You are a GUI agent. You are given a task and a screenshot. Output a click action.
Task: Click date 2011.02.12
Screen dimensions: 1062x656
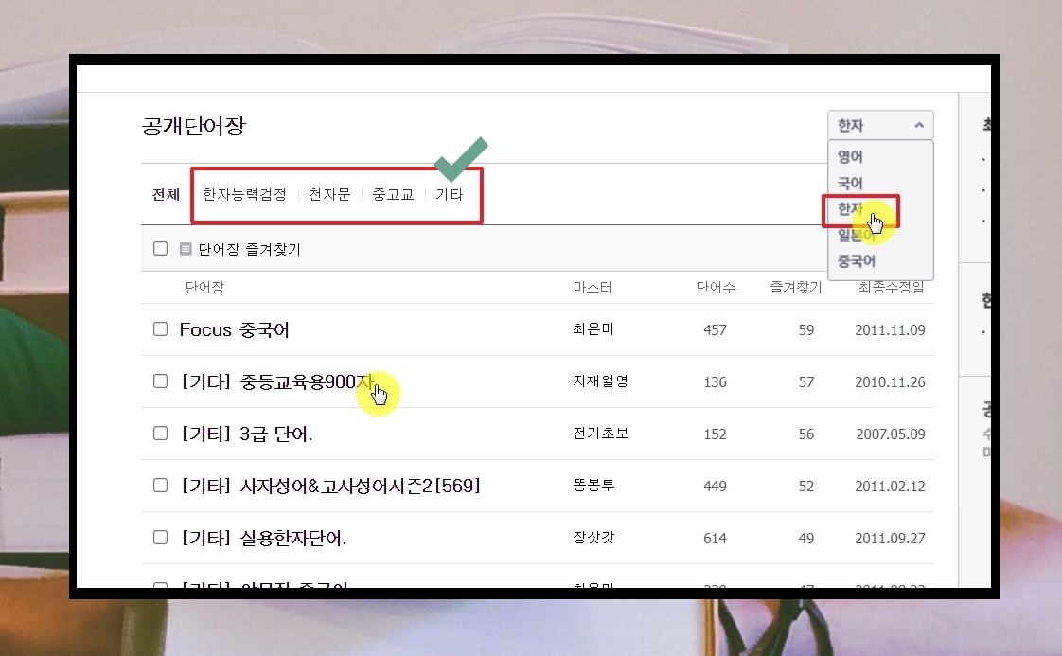pos(890,487)
